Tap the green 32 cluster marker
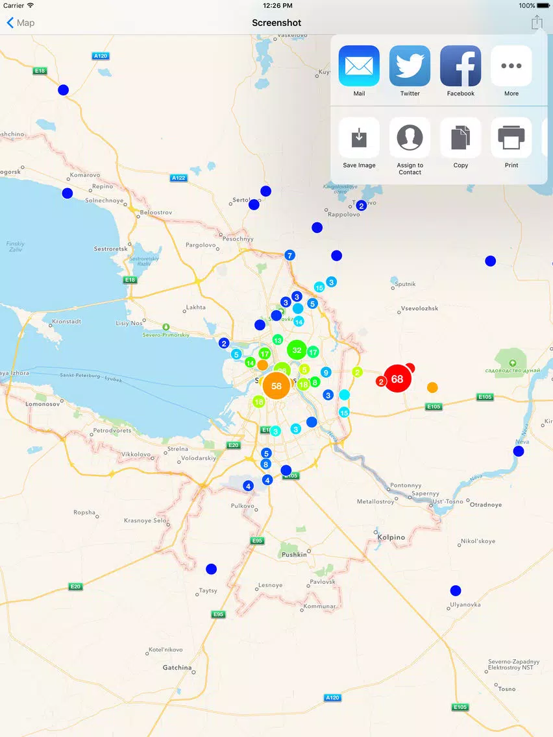Screen dimensions: 553x737 [297, 350]
